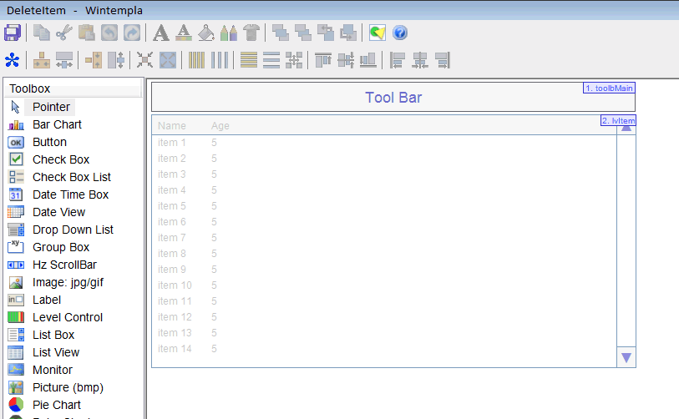Screen dimensions: 679x419
Task: Click the fourth layered-rectangles order icon
Action: tap(348, 33)
